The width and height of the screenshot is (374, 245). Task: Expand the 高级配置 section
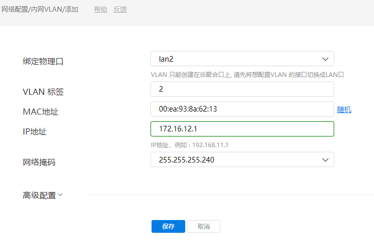point(42,195)
